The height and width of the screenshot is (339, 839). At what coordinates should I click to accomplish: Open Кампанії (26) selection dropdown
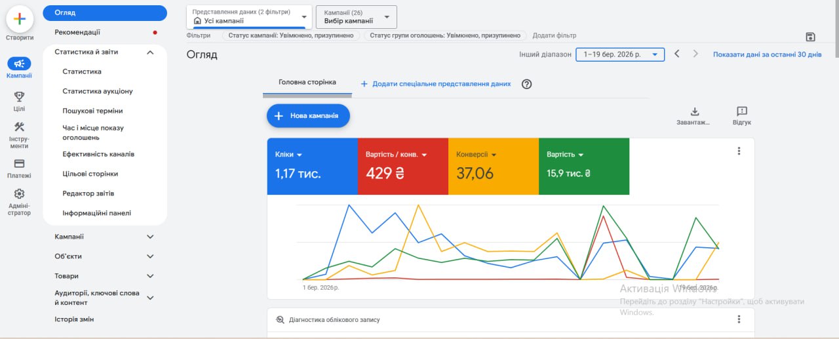tap(356, 16)
